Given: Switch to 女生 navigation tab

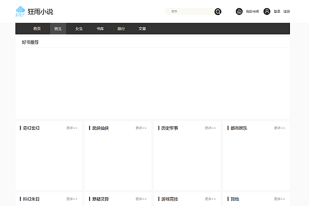Looking at the screenshot, I should click(79, 29).
